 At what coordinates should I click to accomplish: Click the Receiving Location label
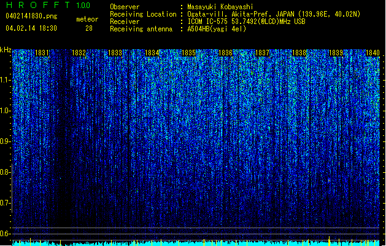pyautogui.click(x=143, y=14)
